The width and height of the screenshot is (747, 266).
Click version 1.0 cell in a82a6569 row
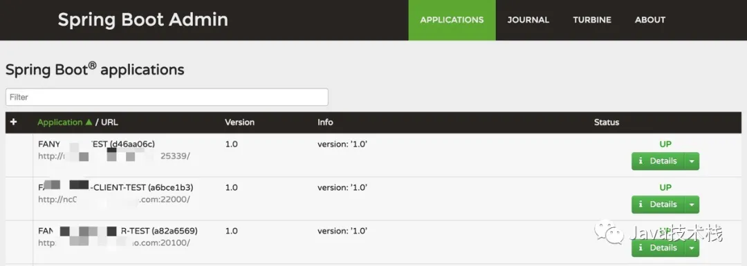[231, 231]
